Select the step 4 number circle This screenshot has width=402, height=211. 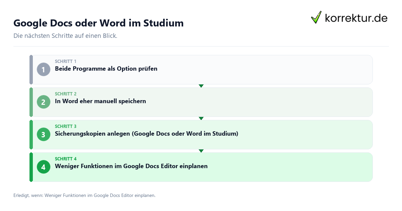pos(44,167)
